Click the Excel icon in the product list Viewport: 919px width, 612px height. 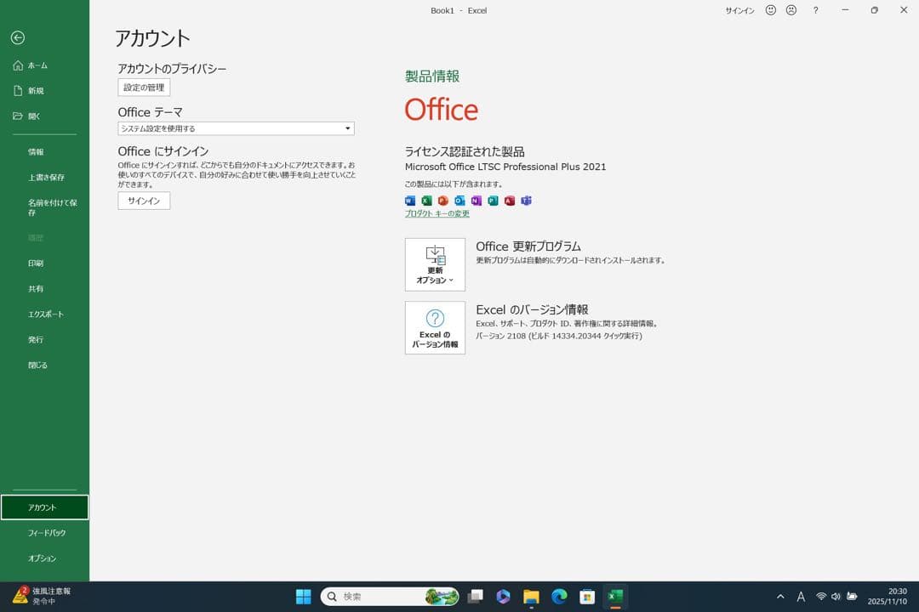[x=427, y=201]
